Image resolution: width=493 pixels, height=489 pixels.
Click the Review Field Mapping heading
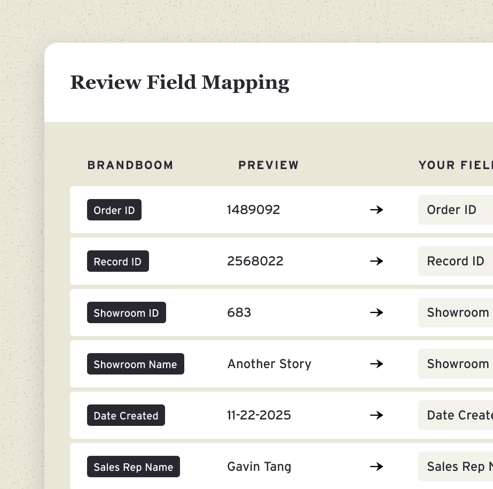click(x=180, y=83)
